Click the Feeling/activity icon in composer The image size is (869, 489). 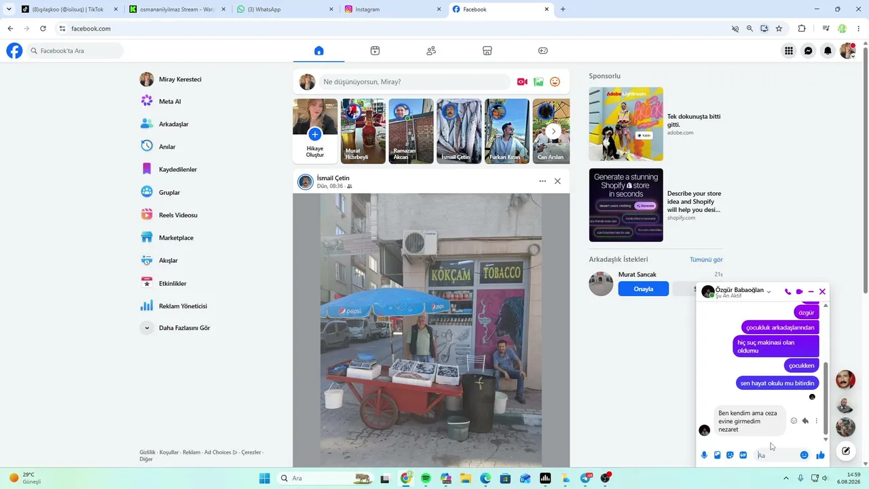coord(555,82)
